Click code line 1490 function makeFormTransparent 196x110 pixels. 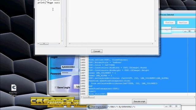pyautogui.click(x=110, y=81)
